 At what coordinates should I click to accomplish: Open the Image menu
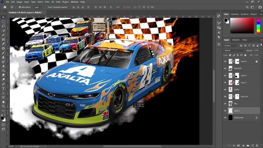tap(19, 2)
